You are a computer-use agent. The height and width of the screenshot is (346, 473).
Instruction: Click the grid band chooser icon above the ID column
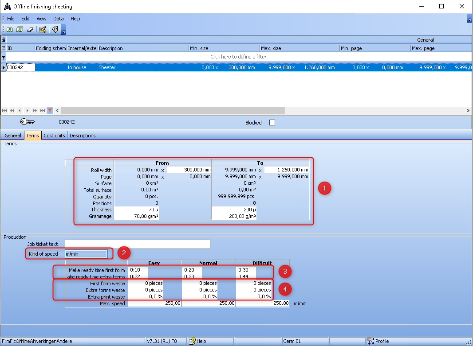(x=3, y=39)
